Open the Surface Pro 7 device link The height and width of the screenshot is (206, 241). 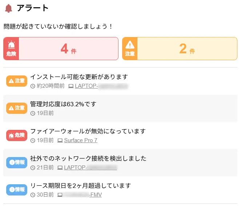point(81,140)
